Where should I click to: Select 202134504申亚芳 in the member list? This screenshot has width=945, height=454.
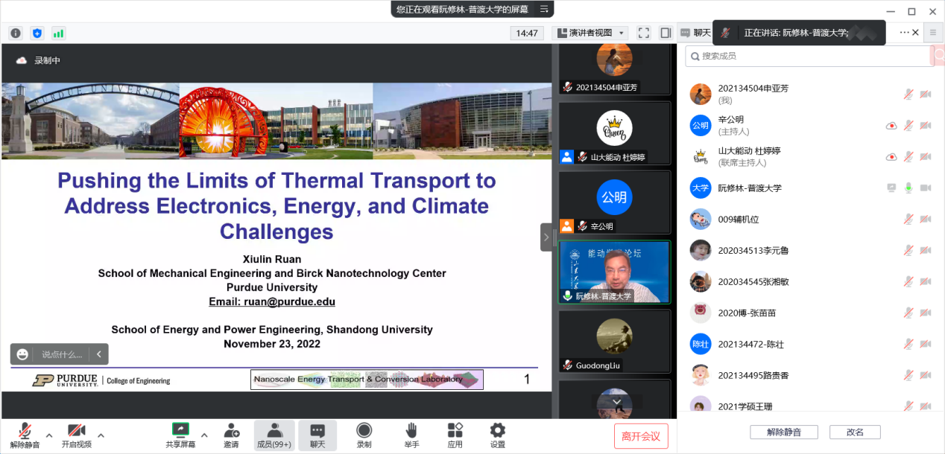(811, 94)
